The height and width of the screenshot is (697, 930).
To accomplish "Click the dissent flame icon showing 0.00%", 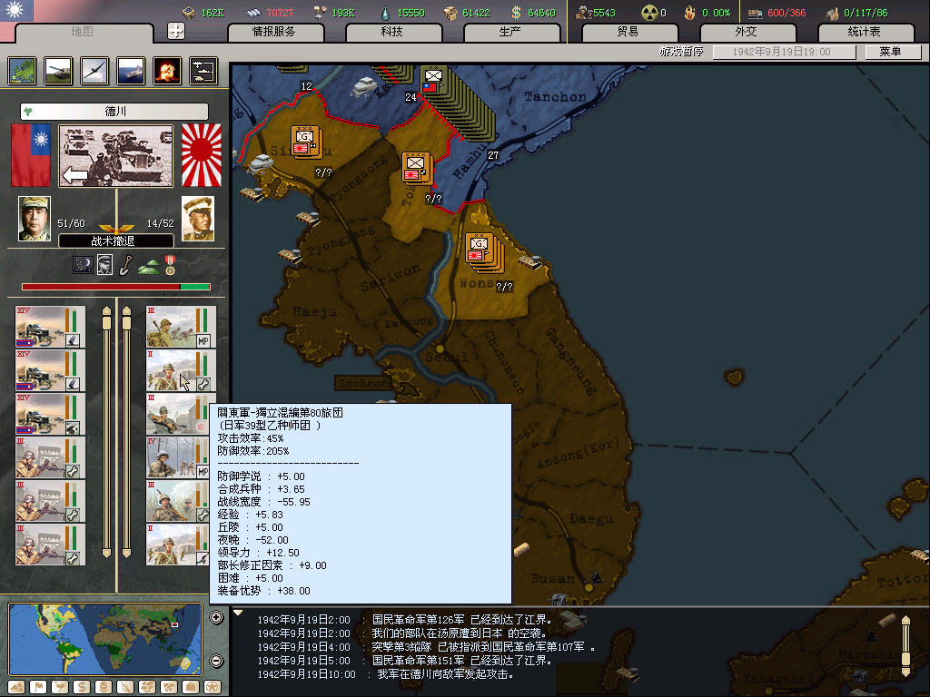I will pos(689,13).
